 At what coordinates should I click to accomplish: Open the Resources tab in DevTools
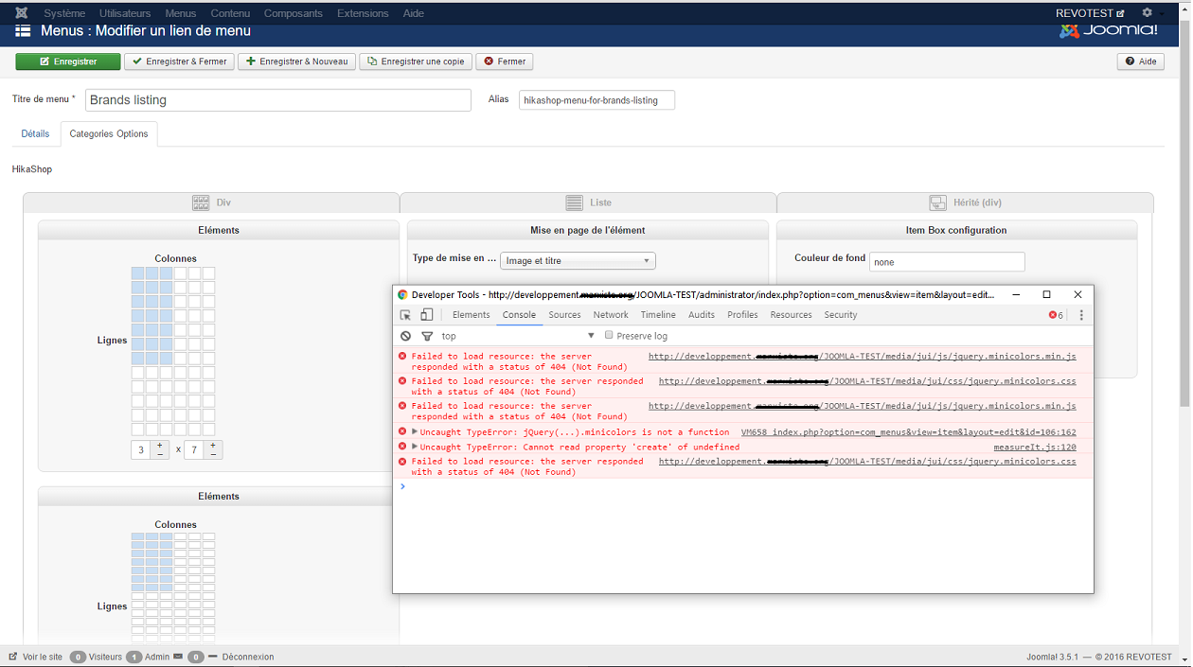click(x=791, y=315)
